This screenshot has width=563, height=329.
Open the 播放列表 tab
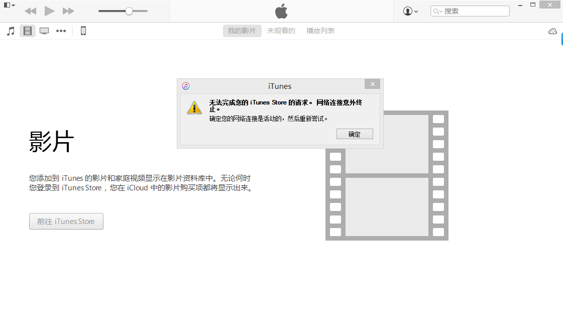pos(320,31)
